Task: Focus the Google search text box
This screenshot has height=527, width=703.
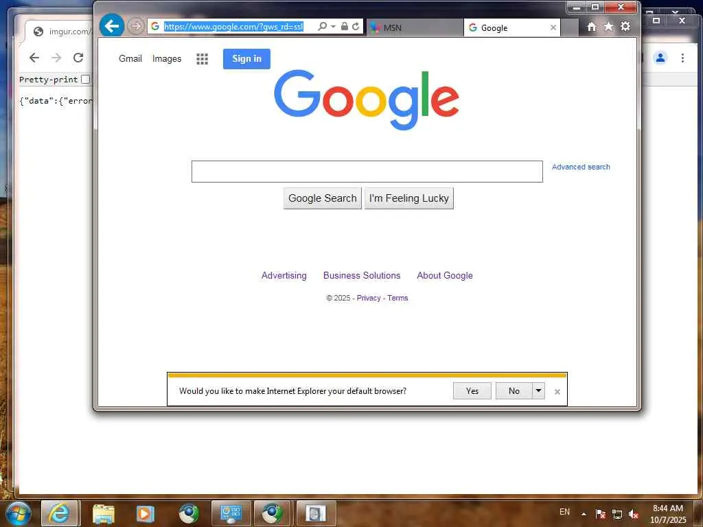Action: tap(367, 172)
